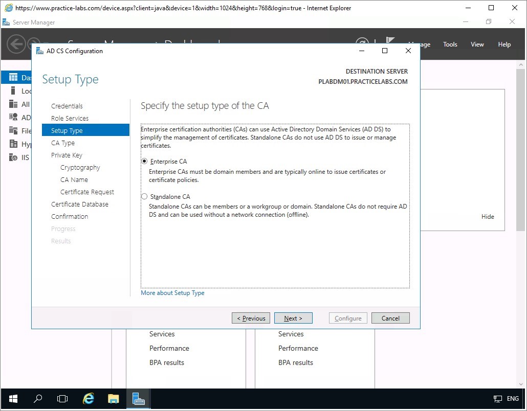Open the Help menu in Server Manager
The width and height of the screenshot is (527, 411).
click(504, 44)
